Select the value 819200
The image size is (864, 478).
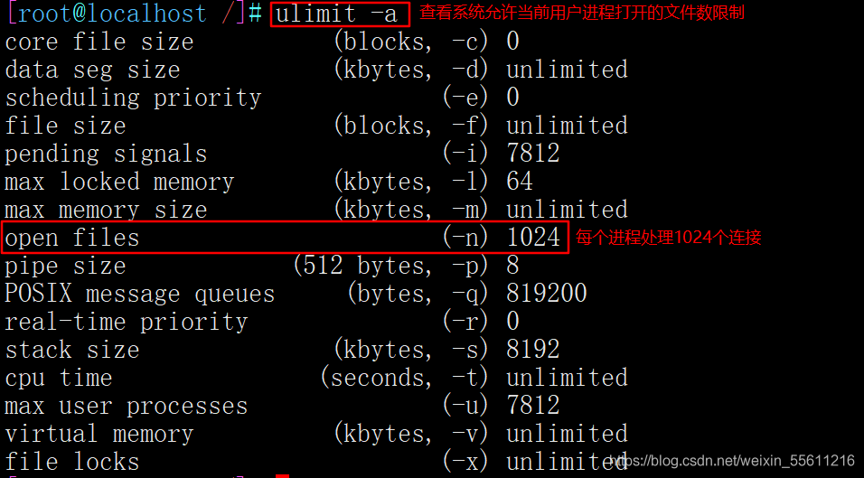click(547, 294)
